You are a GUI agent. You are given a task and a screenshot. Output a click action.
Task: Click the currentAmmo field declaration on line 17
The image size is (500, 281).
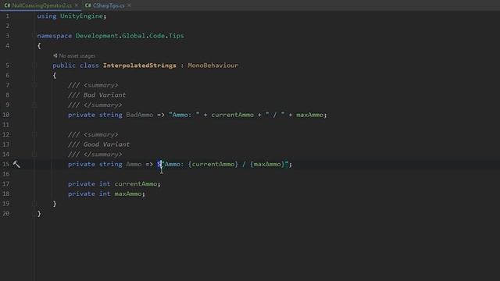135,184
